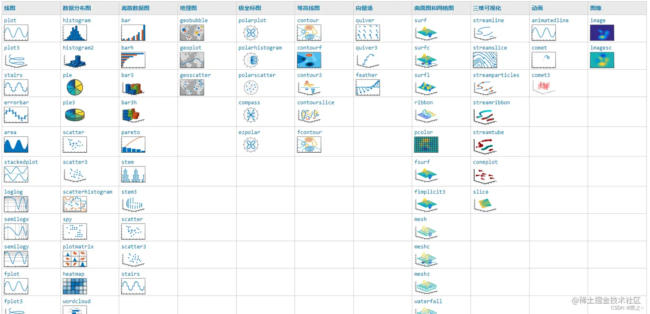The width and height of the screenshot is (650, 314).
Task: Click the errorbar thumbnail
Action: (x=16, y=115)
